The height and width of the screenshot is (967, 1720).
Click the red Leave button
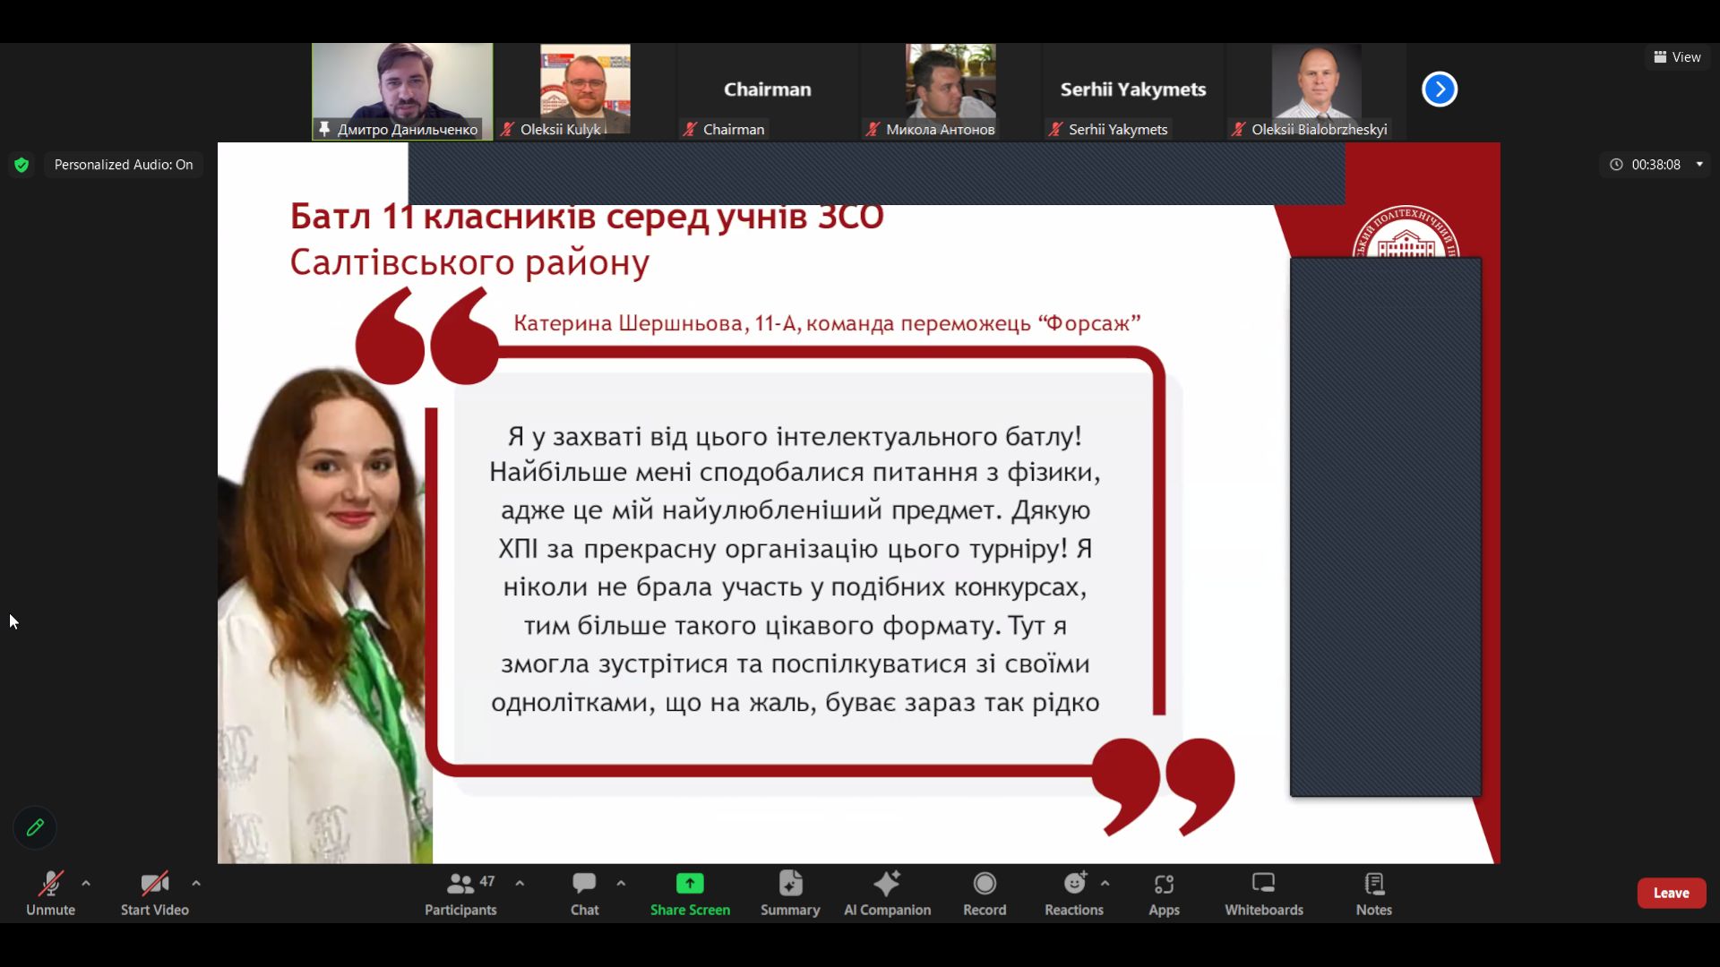pos(1671,893)
